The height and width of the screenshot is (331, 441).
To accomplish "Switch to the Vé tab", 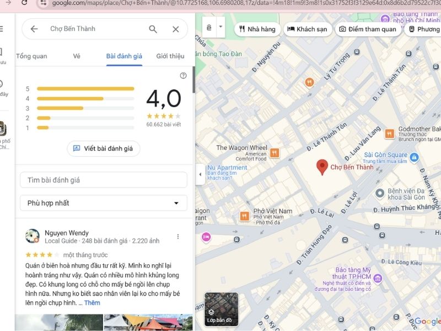I will [x=77, y=56].
